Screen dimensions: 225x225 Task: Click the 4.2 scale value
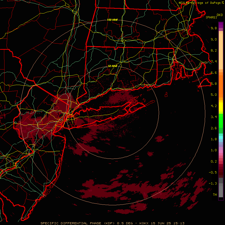(x=214, y=106)
